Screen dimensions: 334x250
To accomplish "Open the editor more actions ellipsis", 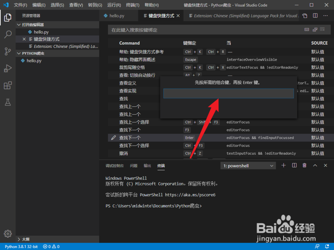I will 325,16.
